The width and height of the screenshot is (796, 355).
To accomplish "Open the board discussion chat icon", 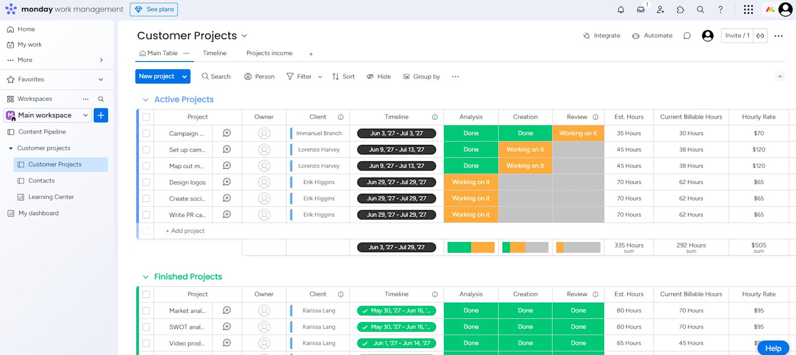I will pyautogui.click(x=687, y=36).
